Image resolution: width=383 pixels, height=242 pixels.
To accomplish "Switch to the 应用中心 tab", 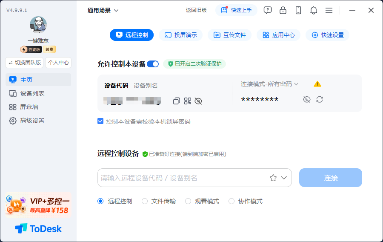I will [x=278, y=35].
